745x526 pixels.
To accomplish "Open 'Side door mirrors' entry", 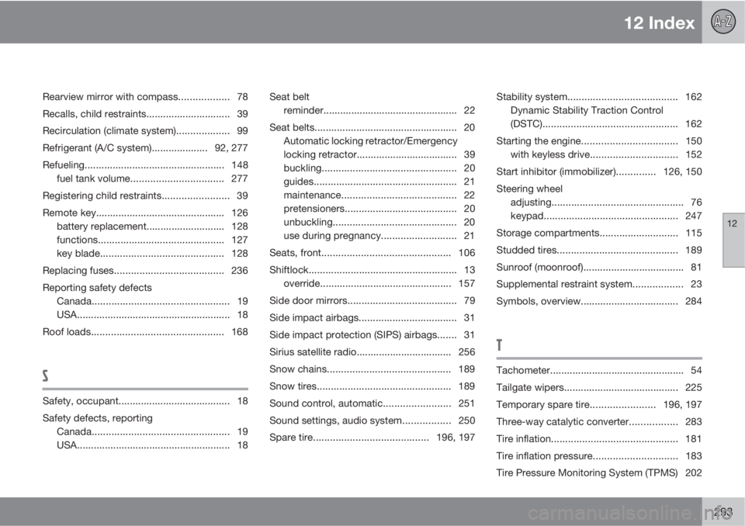I will tap(372, 301).
